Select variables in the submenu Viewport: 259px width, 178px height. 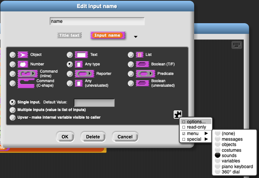point(234,161)
